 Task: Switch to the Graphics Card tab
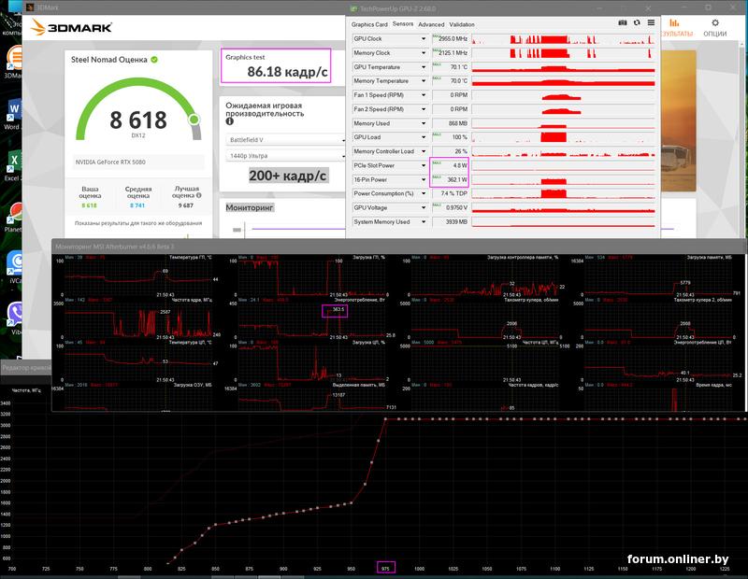(368, 24)
